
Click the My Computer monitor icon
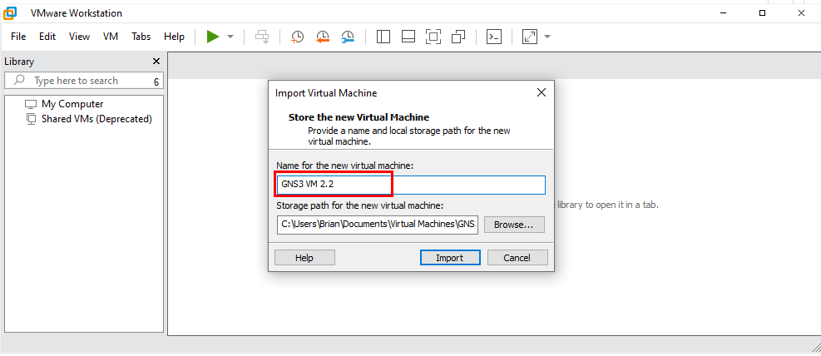[x=32, y=104]
